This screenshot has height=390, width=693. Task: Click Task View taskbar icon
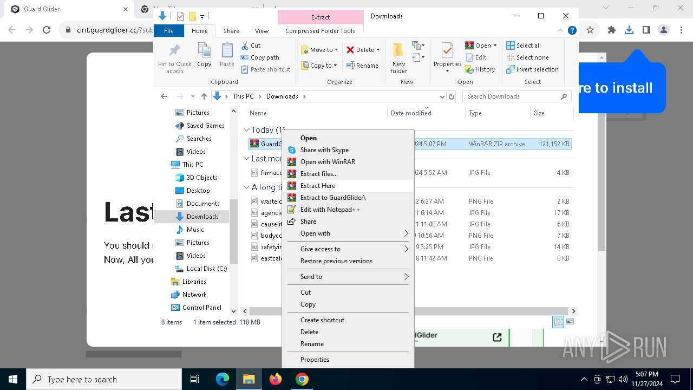(x=195, y=379)
